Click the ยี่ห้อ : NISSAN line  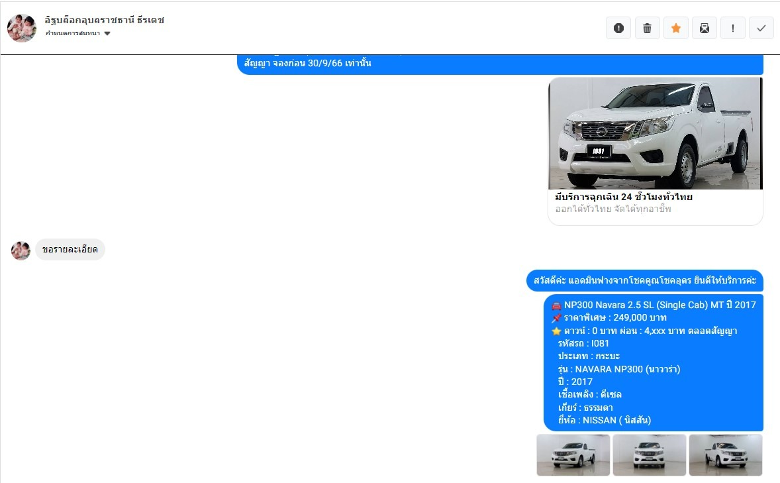(x=605, y=420)
